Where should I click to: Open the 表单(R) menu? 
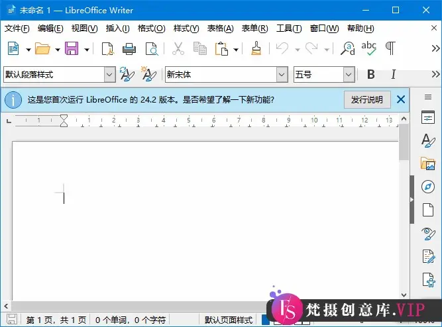[x=255, y=28]
